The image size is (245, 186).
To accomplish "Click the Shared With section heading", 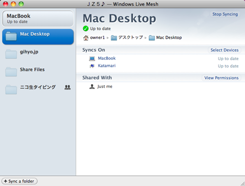I will [97, 77].
